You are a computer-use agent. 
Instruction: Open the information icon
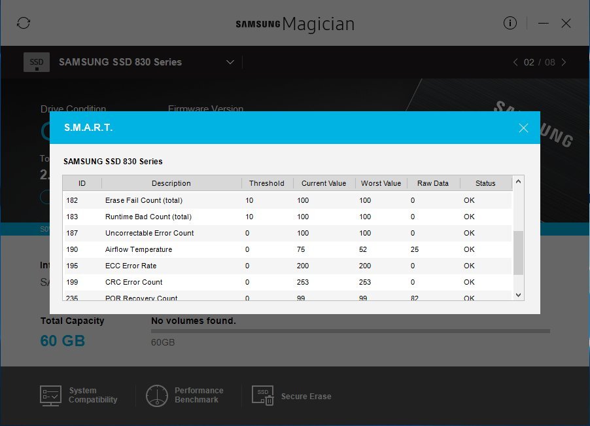[510, 23]
